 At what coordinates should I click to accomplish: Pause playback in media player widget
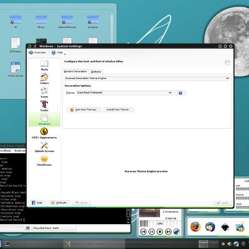[151, 232]
